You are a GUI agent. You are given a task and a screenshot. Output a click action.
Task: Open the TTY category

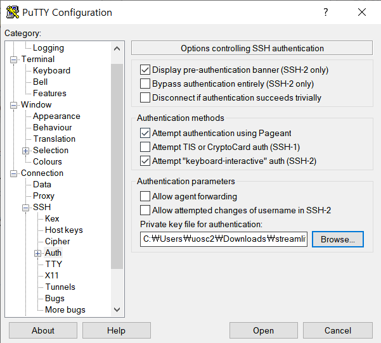point(53,264)
